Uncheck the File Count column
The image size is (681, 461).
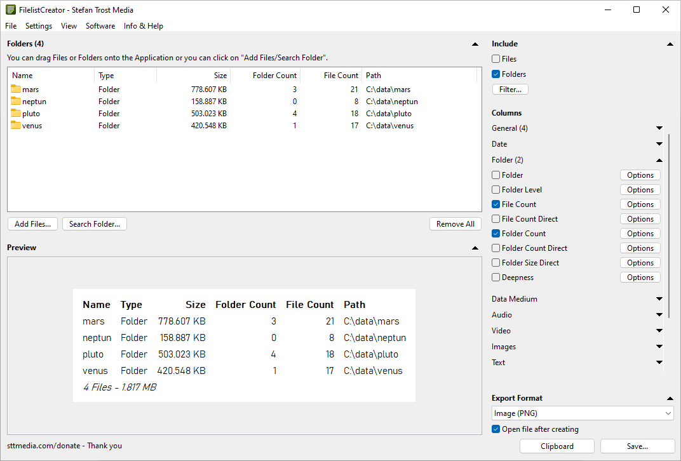coord(495,204)
